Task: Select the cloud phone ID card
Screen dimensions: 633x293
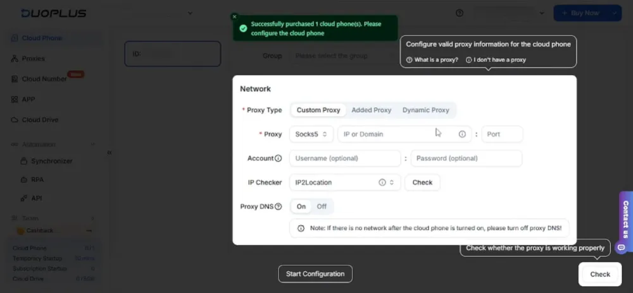Action: (x=173, y=54)
